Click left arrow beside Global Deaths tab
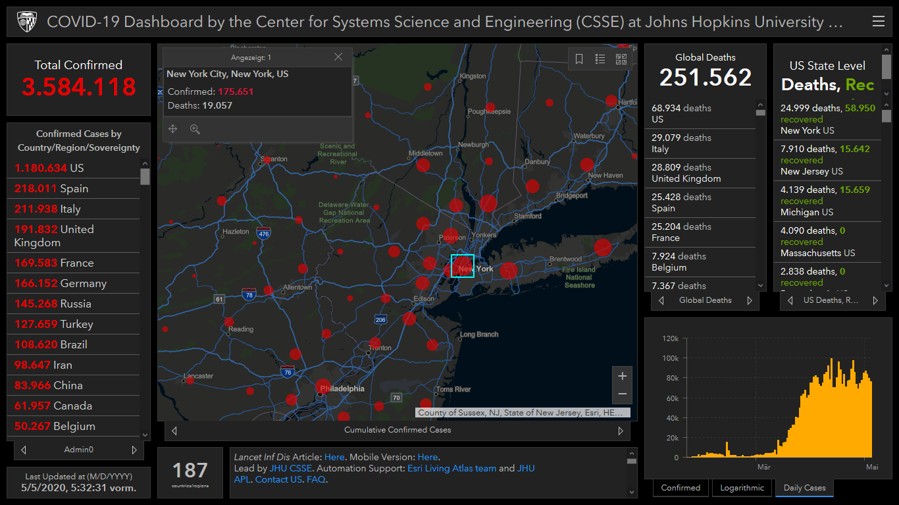The image size is (899, 505). 661,300
